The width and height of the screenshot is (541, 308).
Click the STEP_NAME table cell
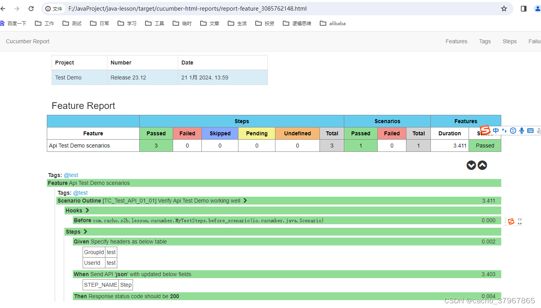coord(101,285)
